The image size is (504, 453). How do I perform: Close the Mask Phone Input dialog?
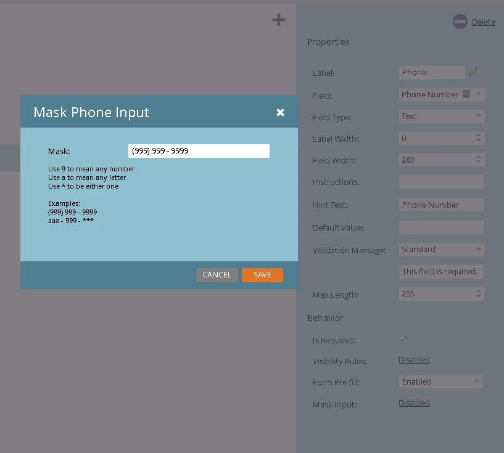tap(280, 112)
